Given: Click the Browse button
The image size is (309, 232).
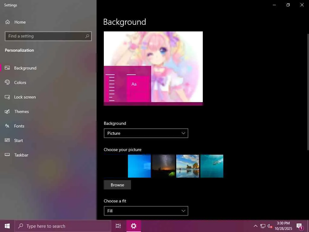Looking at the screenshot, I should coord(117,185).
